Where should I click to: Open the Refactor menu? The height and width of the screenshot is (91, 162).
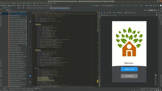pyautogui.click(x=29, y=3)
